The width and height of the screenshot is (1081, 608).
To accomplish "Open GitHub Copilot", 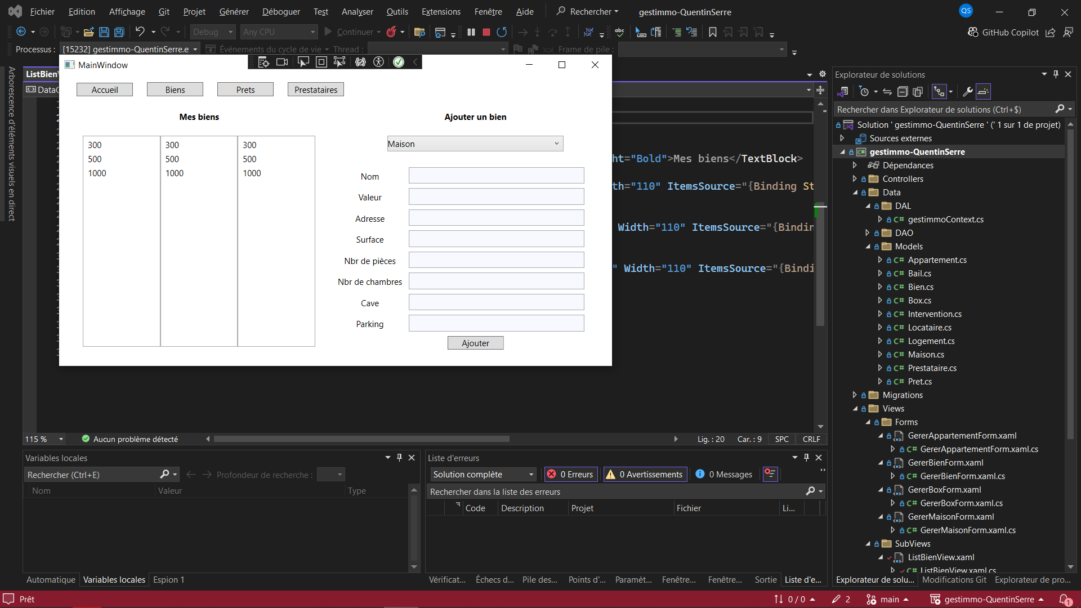I will pos(1003,32).
